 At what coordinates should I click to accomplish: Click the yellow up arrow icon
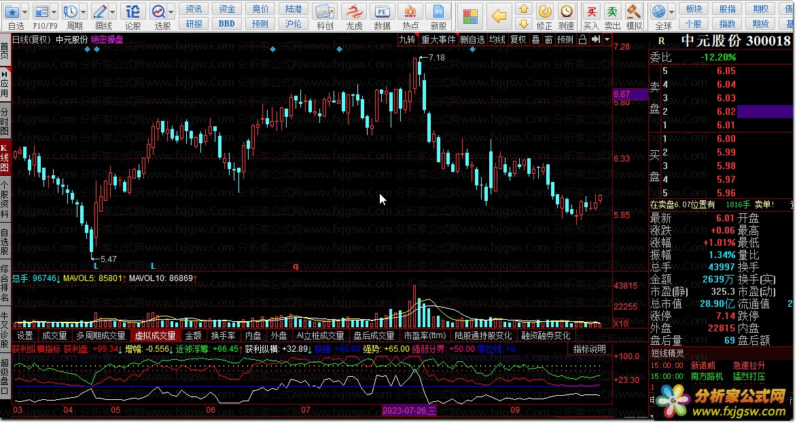pos(524,9)
